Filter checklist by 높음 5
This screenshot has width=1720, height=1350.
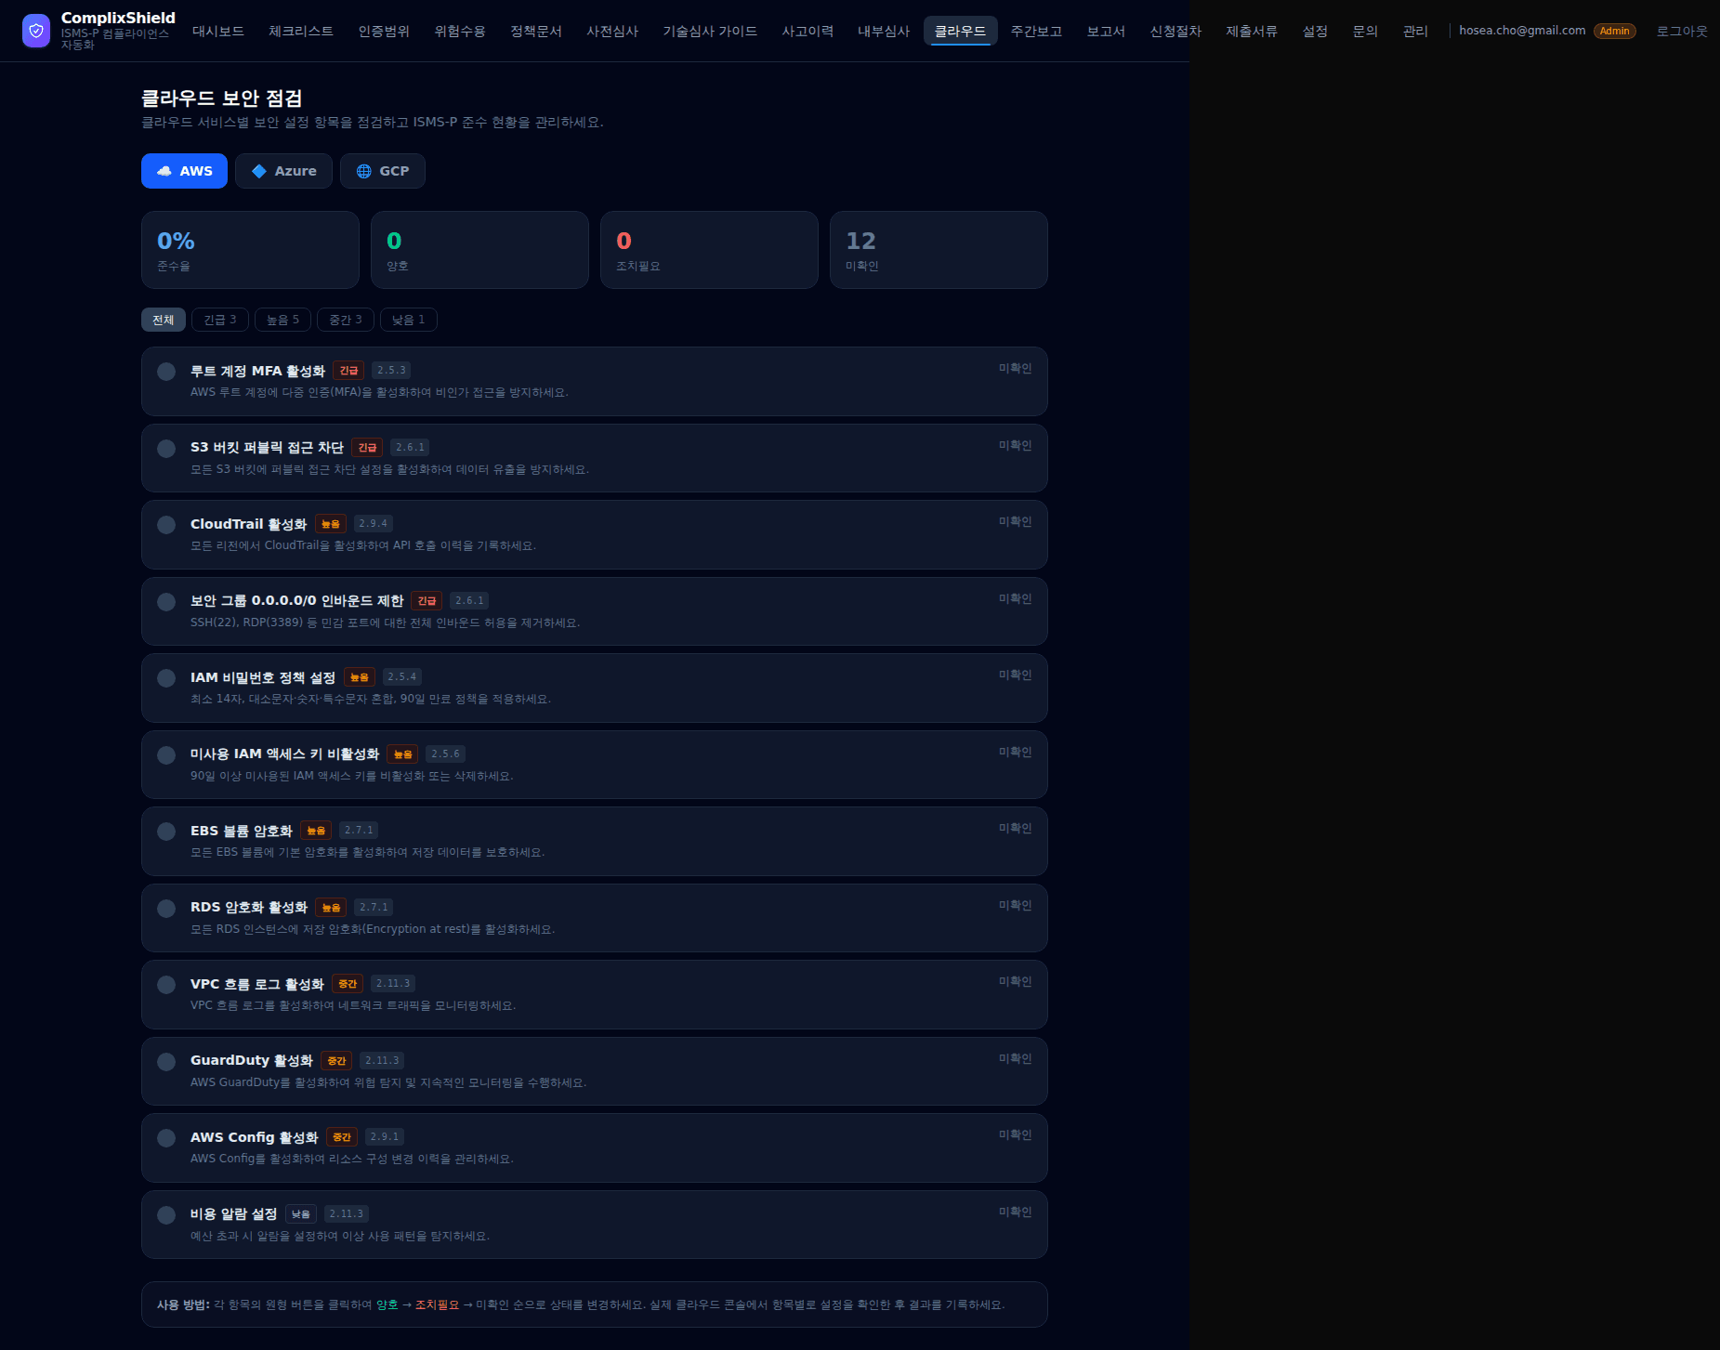pos(282,320)
